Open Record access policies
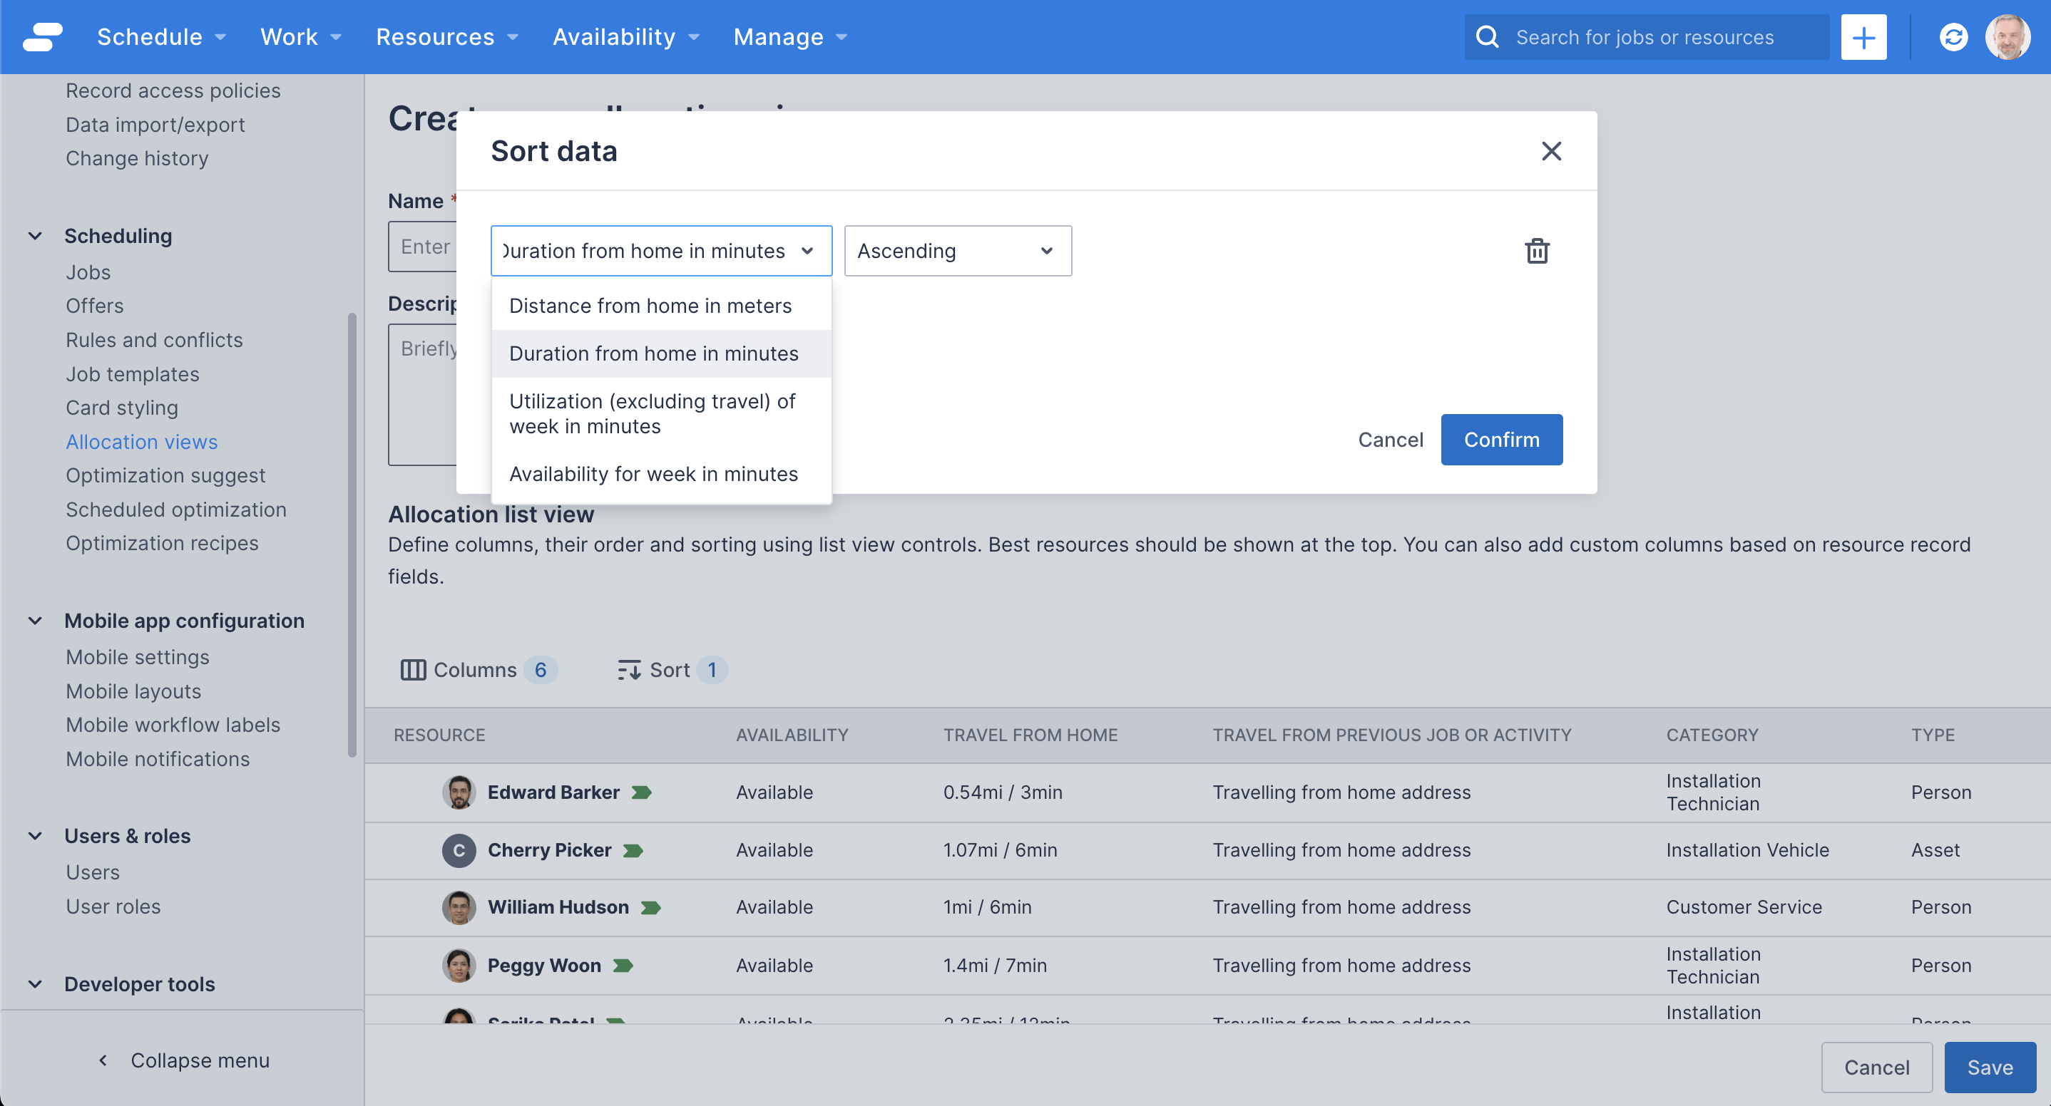 click(173, 91)
